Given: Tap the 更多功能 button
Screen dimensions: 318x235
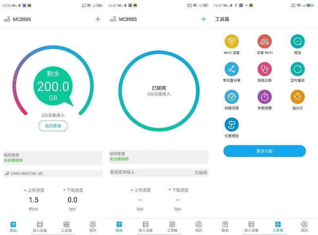Looking at the screenshot, I should click(264, 151).
